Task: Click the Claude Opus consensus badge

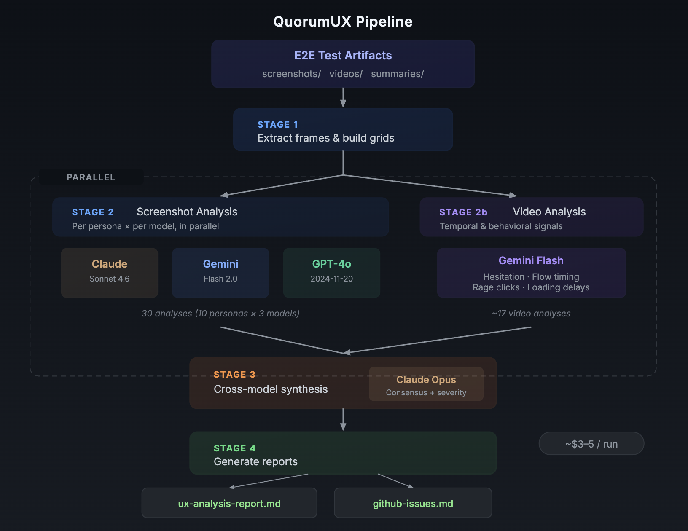Action: tap(426, 385)
